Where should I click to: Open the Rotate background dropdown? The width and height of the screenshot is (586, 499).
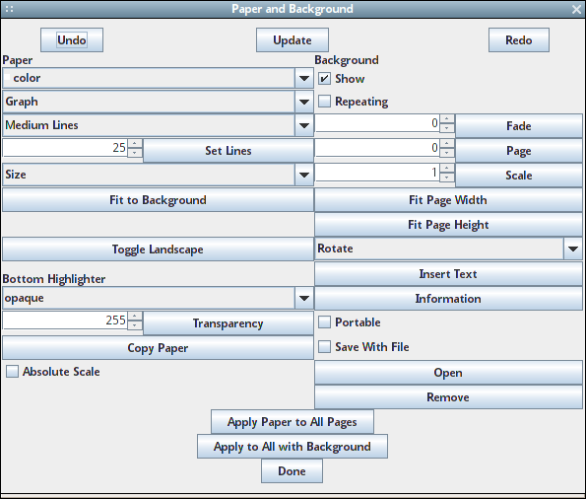click(x=449, y=249)
